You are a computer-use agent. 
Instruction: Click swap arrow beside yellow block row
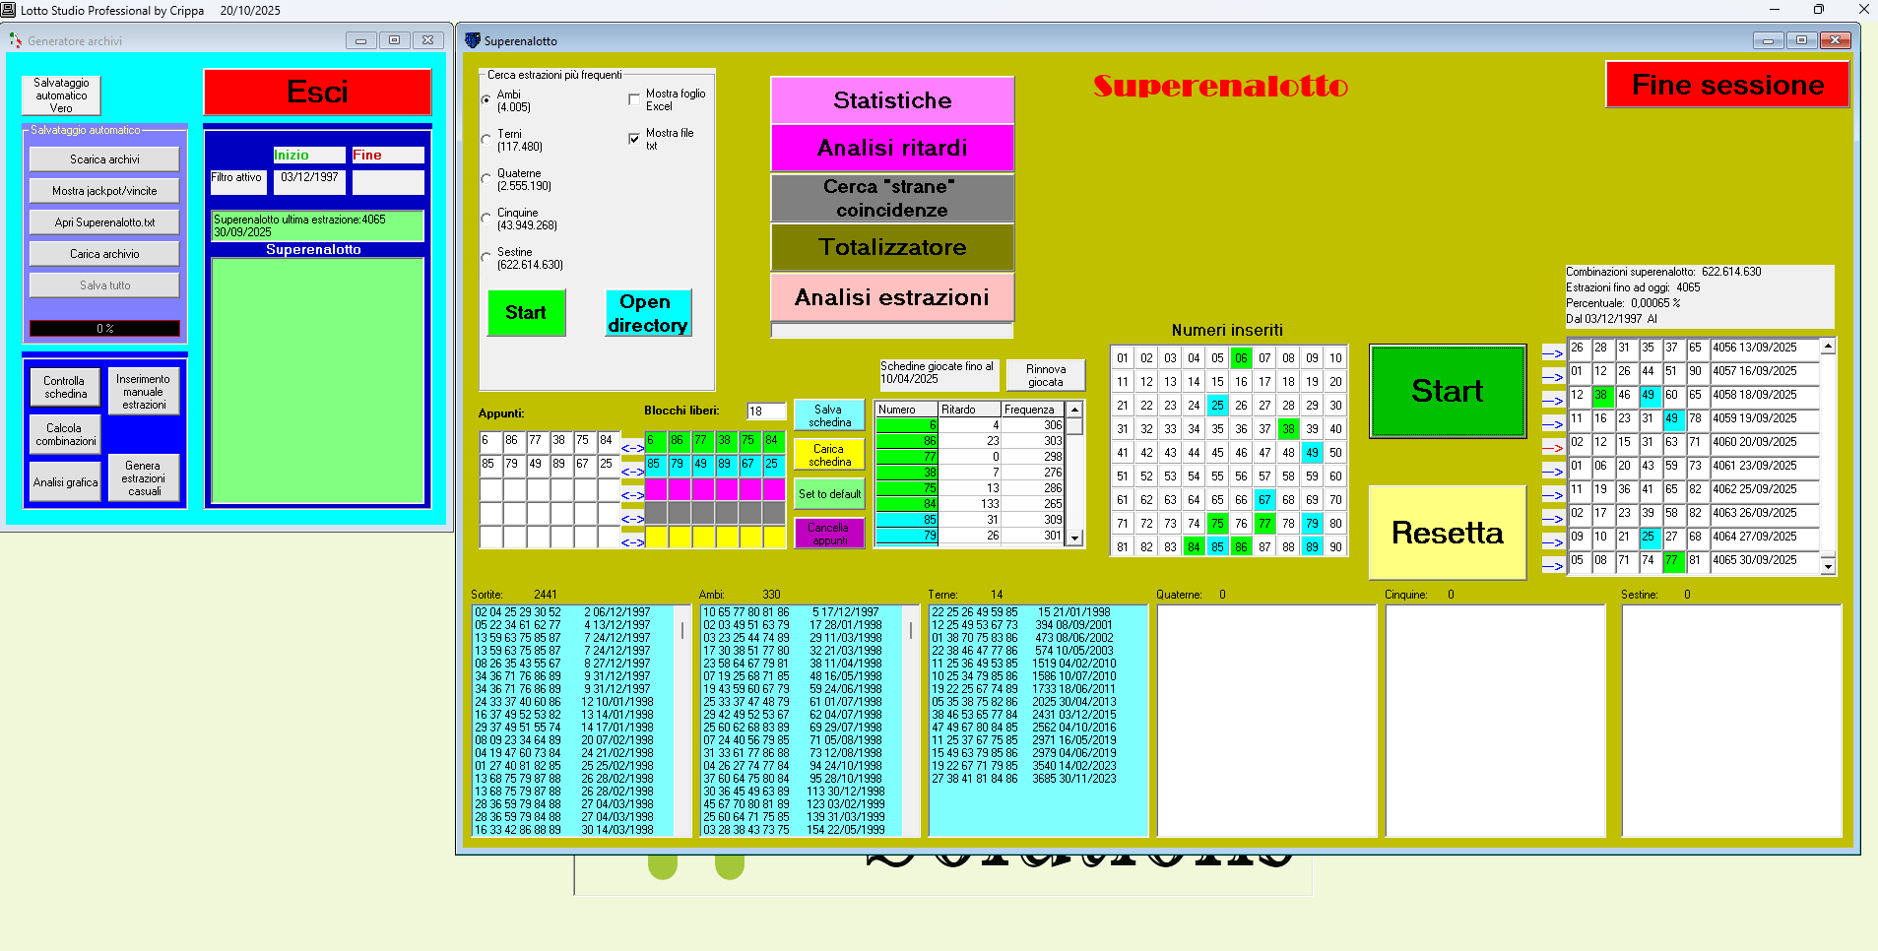click(x=632, y=542)
